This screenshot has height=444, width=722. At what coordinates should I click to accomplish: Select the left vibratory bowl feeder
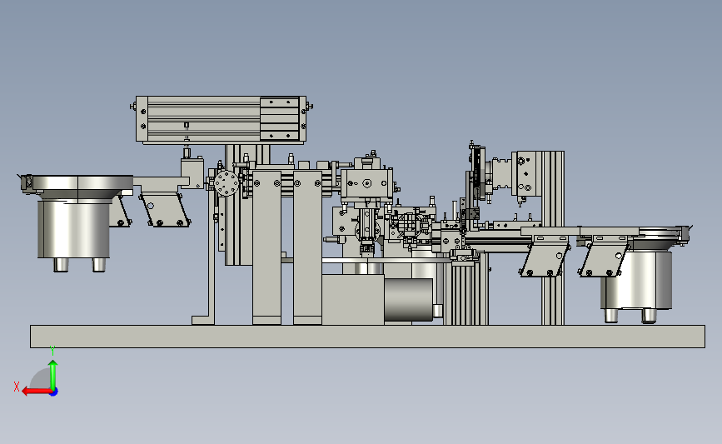(77, 222)
